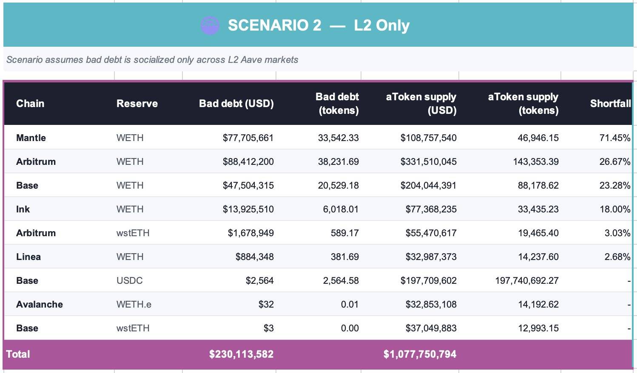Click the SCENARIO 2 — L2 Only title

coord(318,25)
